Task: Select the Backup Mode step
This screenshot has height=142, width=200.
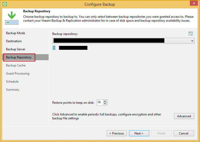Action: coord(16,33)
